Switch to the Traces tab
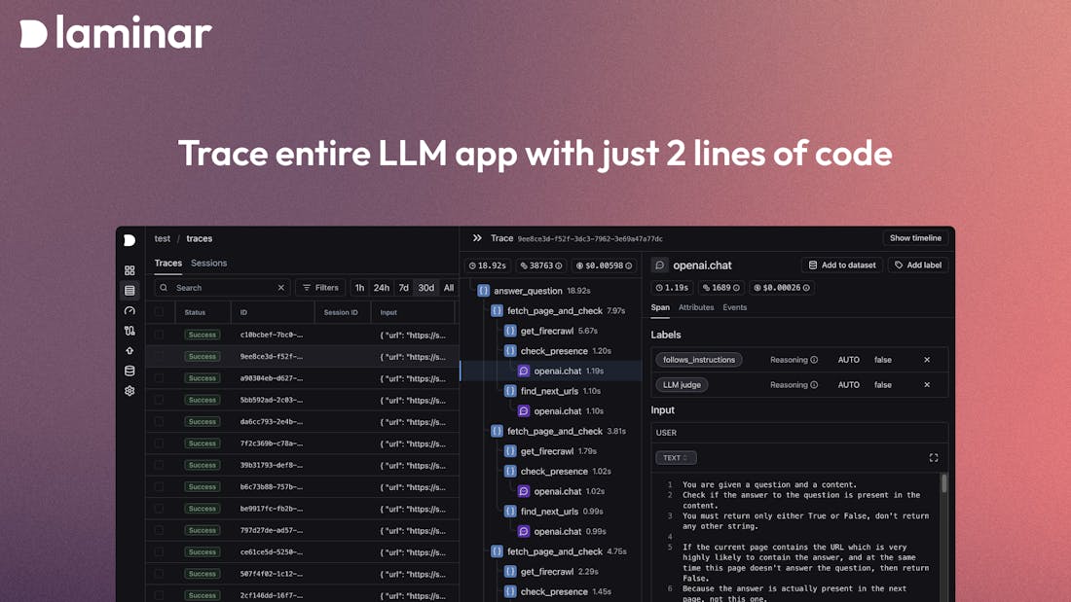 click(x=168, y=264)
